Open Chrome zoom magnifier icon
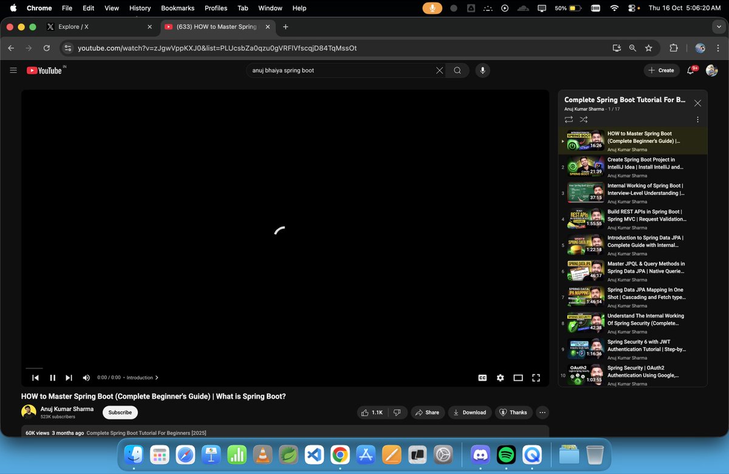The width and height of the screenshot is (729, 474). (x=632, y=48)
